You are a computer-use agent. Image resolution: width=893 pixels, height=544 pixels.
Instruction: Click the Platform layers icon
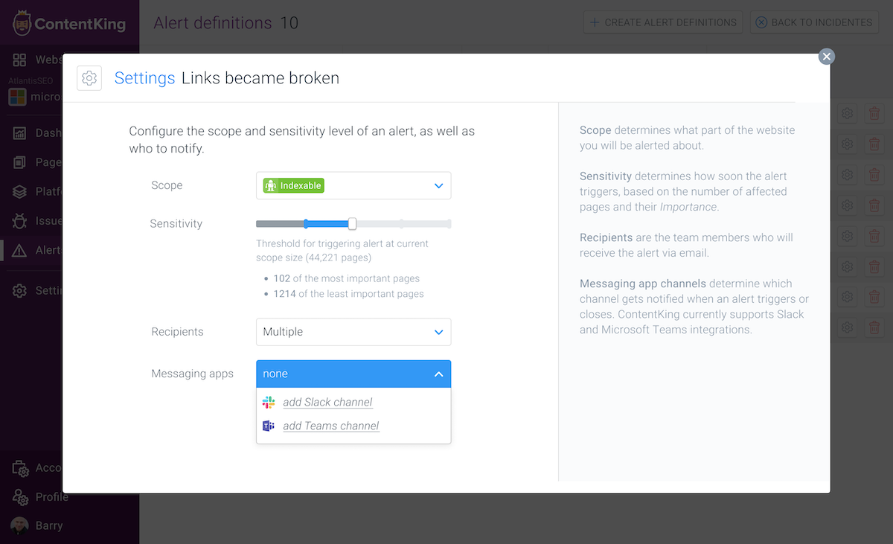(20, 191)
